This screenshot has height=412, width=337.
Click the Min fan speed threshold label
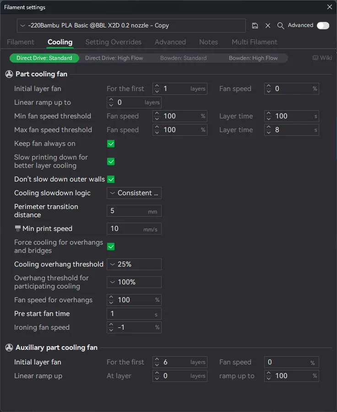53,116
